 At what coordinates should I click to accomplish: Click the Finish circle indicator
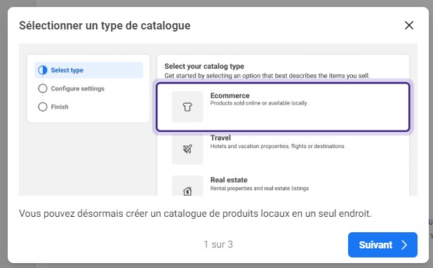[x=43, y=107]
